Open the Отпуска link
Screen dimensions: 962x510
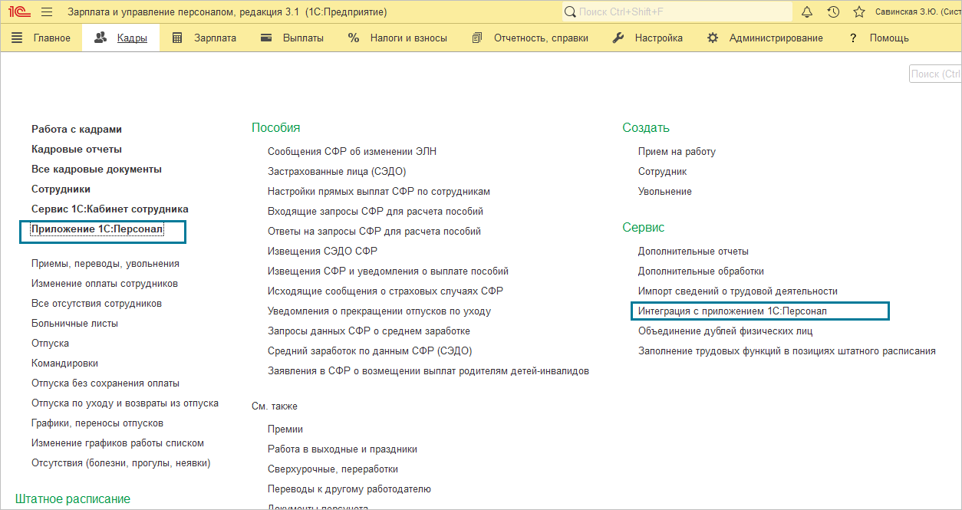click(50, 344)
